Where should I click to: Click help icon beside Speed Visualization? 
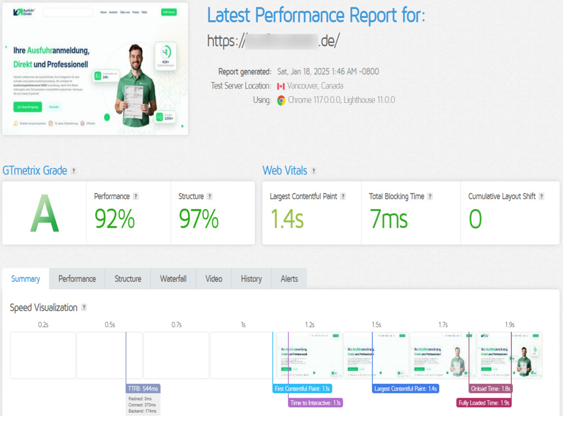pyautogui.click(x=84, y=308)
